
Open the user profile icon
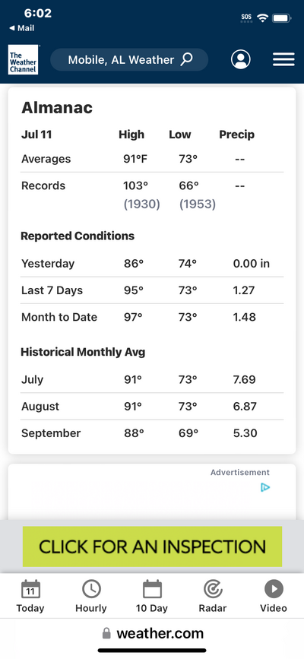pos(240,59)
